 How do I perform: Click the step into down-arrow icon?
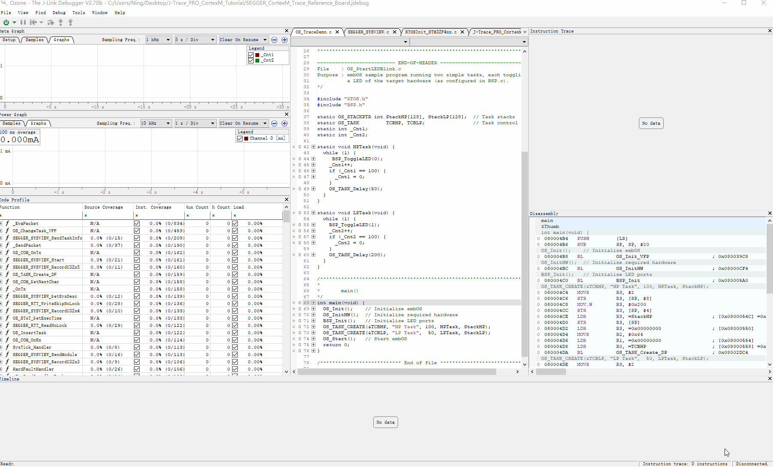pos(61,22)
